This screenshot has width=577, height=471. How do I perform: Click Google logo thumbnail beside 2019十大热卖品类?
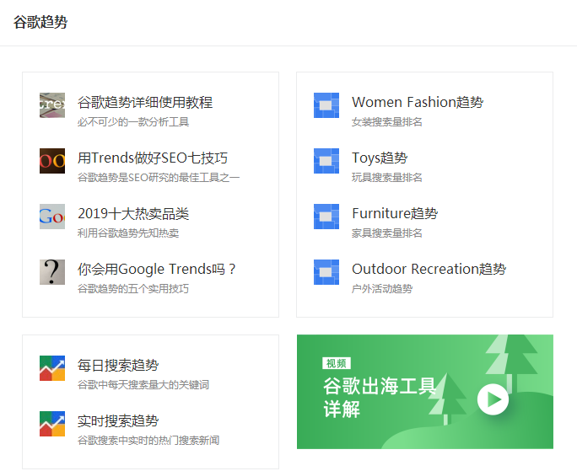tap(52, 217)
